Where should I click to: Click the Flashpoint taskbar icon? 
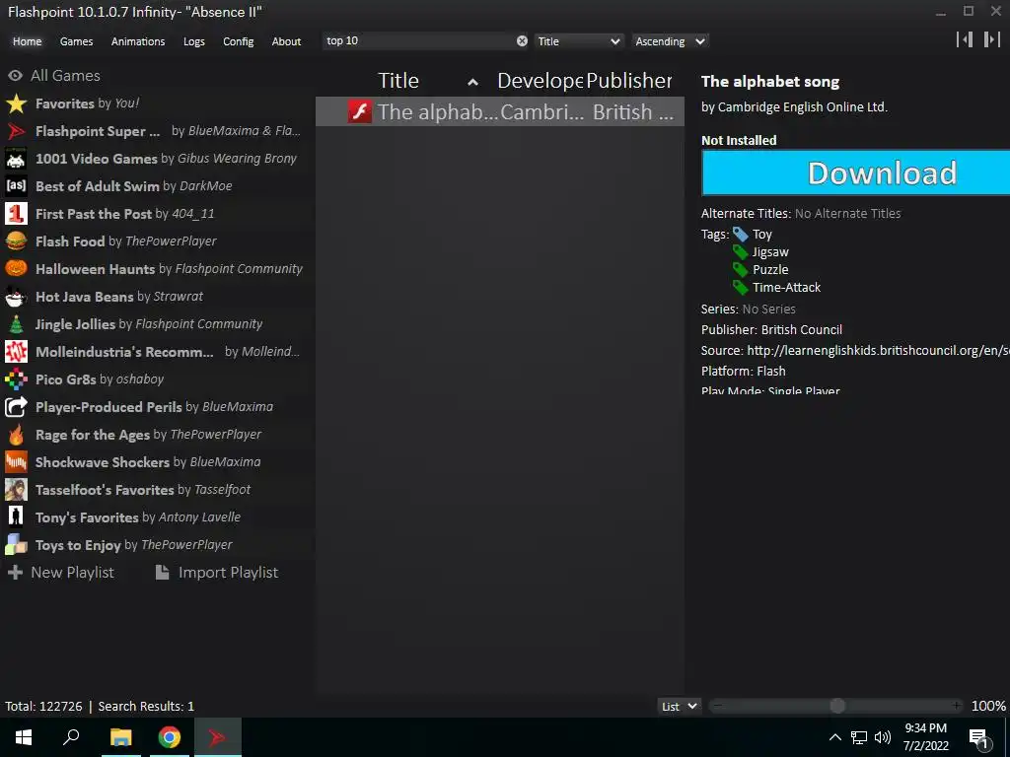(218, 737)
